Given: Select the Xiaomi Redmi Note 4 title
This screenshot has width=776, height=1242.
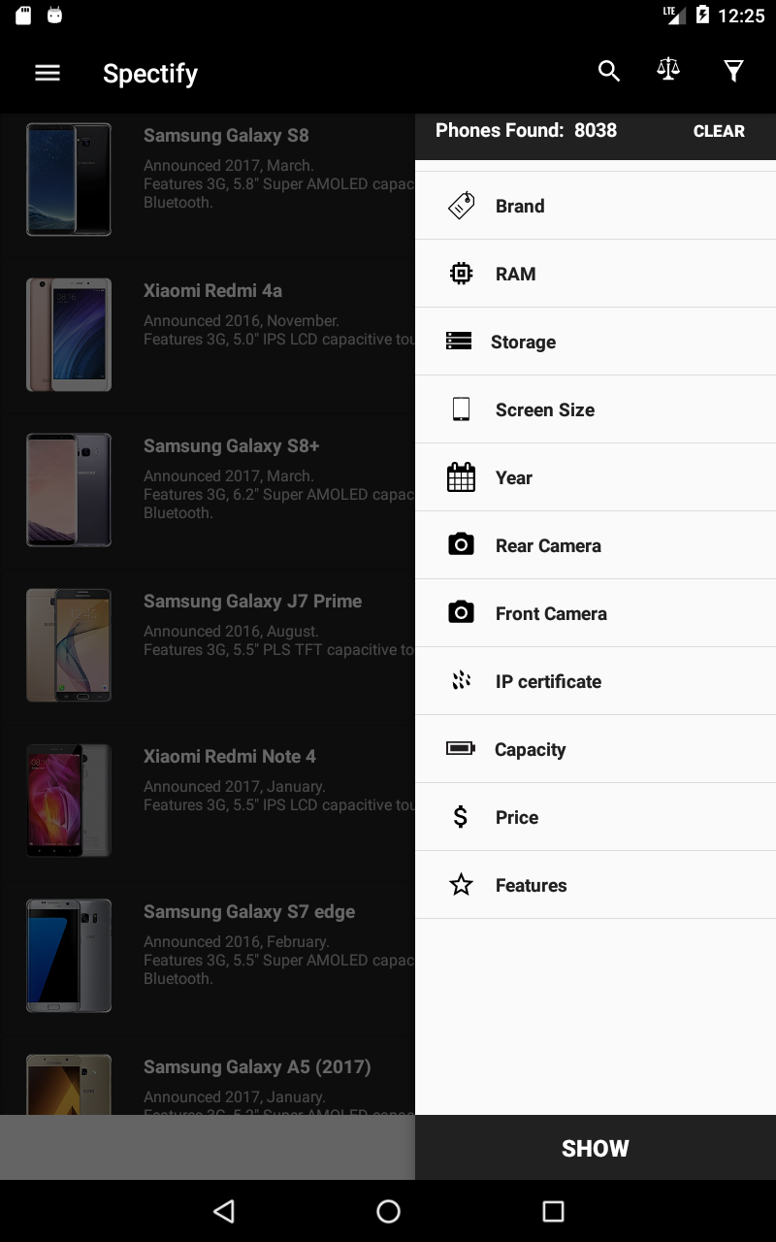Looking at the screenshot, I should (x=230, y=757).
